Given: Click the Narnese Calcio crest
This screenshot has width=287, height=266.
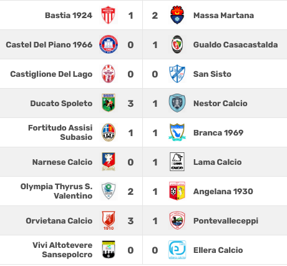Looking at the screenshot, I should tap(109, 162).
